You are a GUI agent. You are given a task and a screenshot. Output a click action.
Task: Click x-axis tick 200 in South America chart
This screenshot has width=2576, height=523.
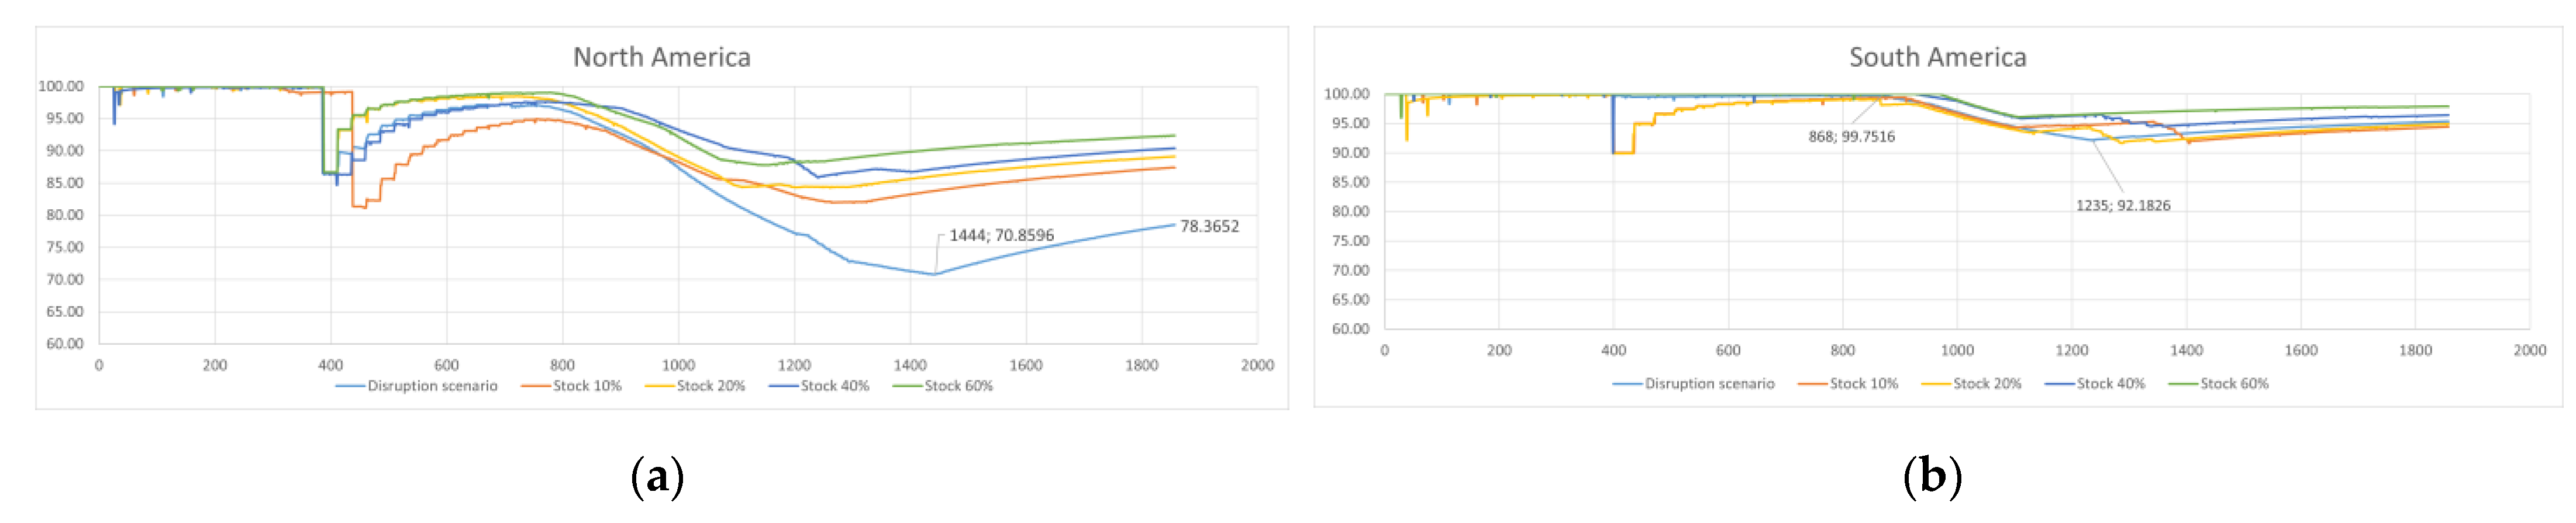click(1499, 351)
